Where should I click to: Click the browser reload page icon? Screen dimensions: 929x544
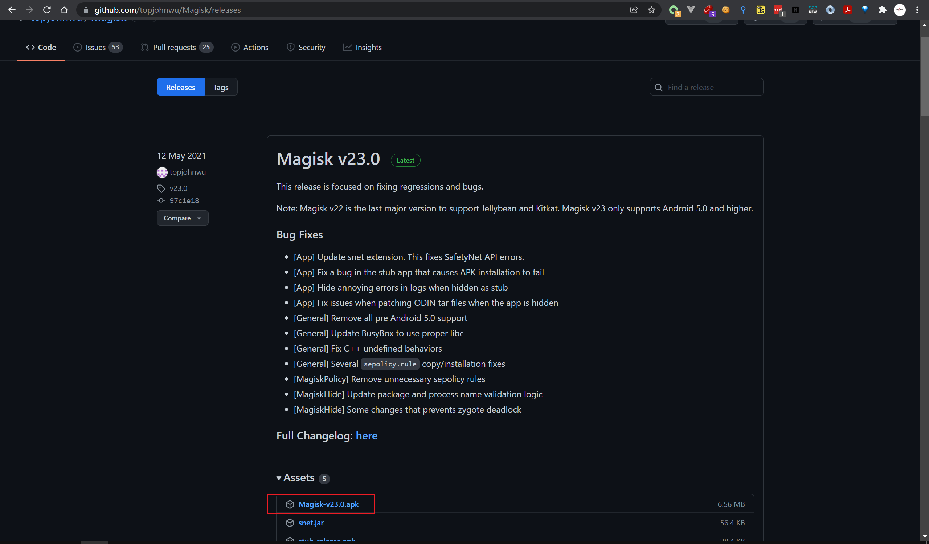pyautogui.click(x=47, y=10)
